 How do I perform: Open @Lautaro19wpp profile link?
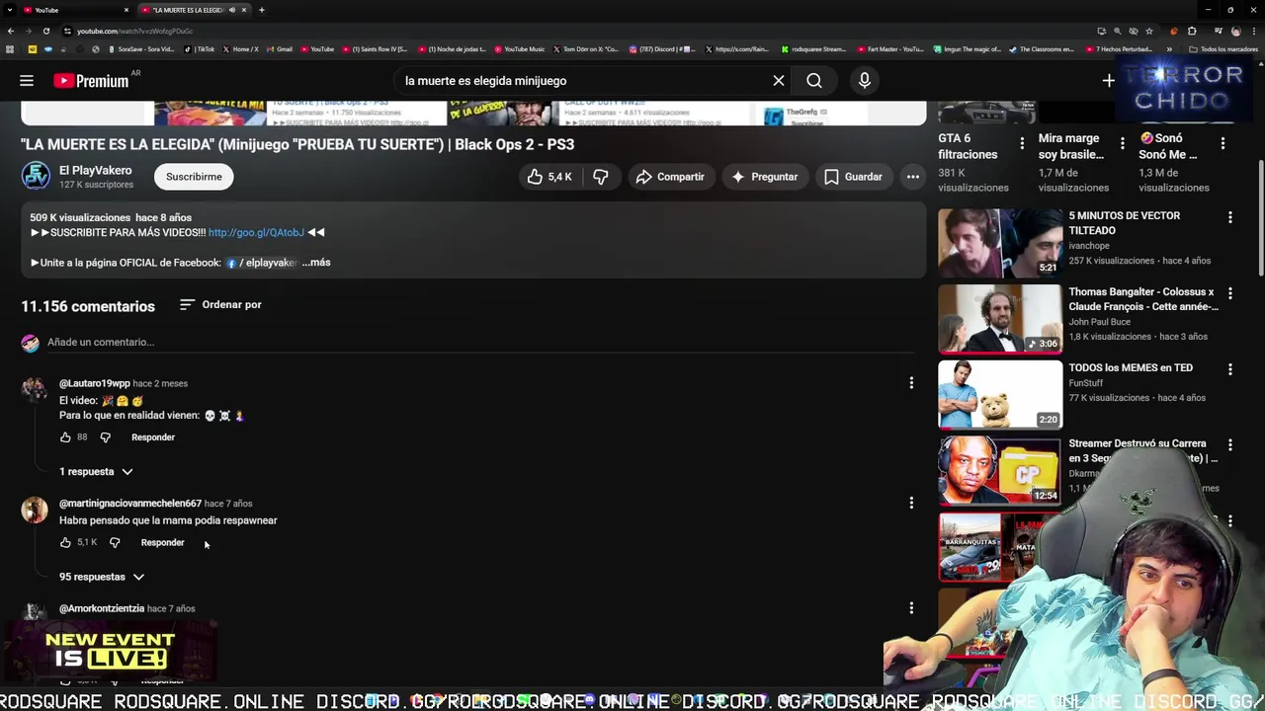tap(95, 383)
